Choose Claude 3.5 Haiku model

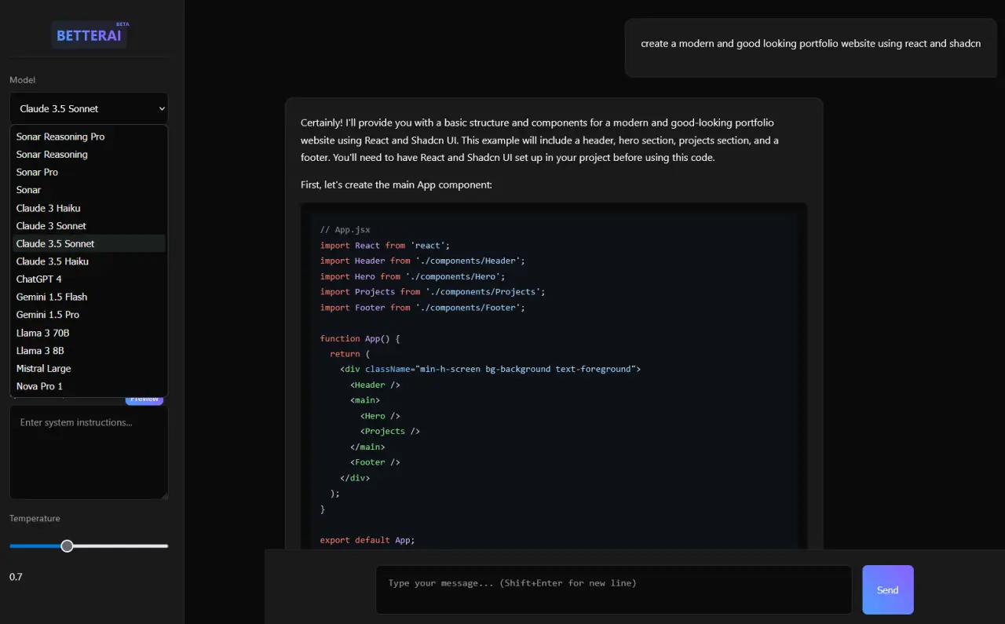point(89,261)
